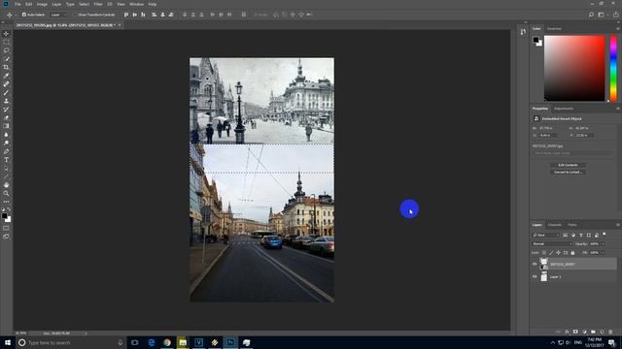Select the Zoom tool

click(6, 194)
